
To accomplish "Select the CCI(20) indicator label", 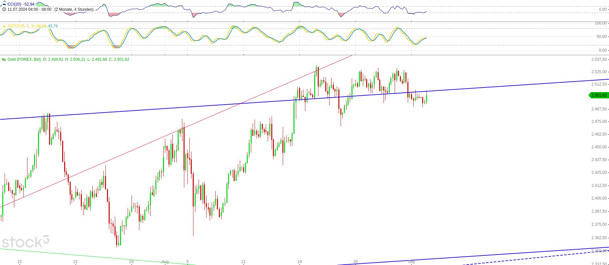I will (14, 4).
